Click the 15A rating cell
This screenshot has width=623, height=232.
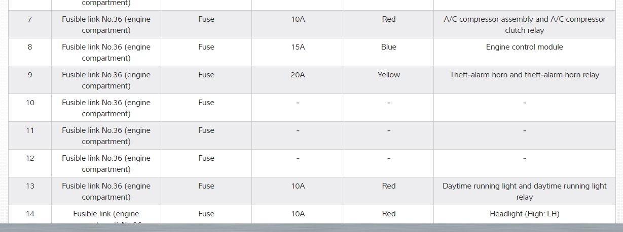coord(298,47)
